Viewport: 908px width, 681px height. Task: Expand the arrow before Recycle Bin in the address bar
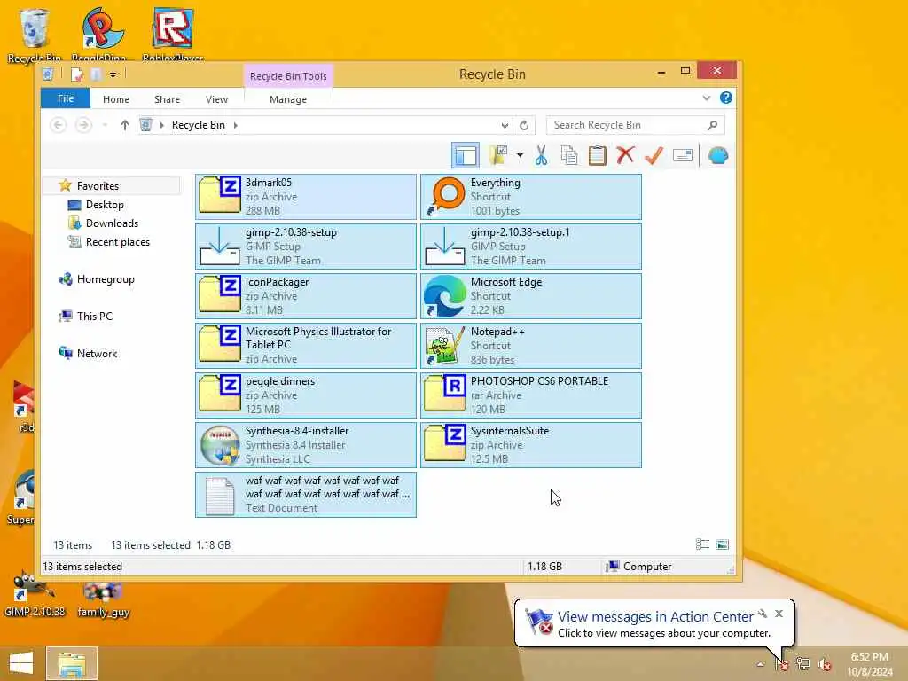[x=161, y=125]
